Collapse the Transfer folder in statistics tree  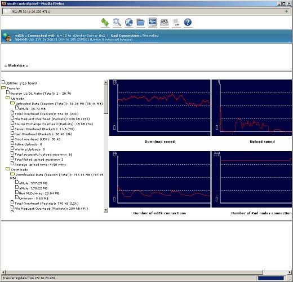tap(3, 88)
